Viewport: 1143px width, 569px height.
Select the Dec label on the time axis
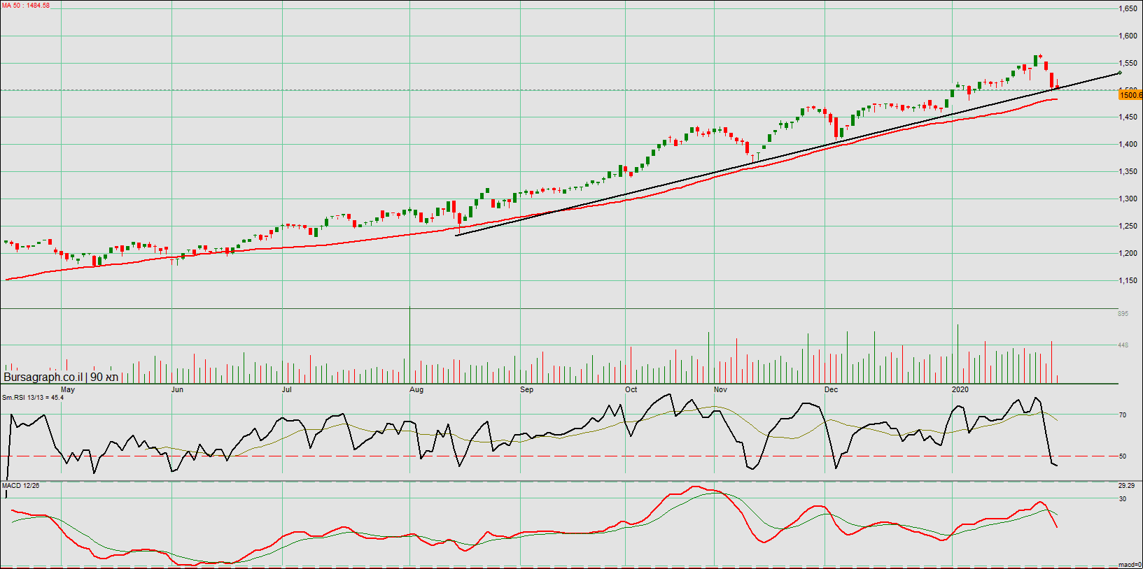click(x=832, y=390)
